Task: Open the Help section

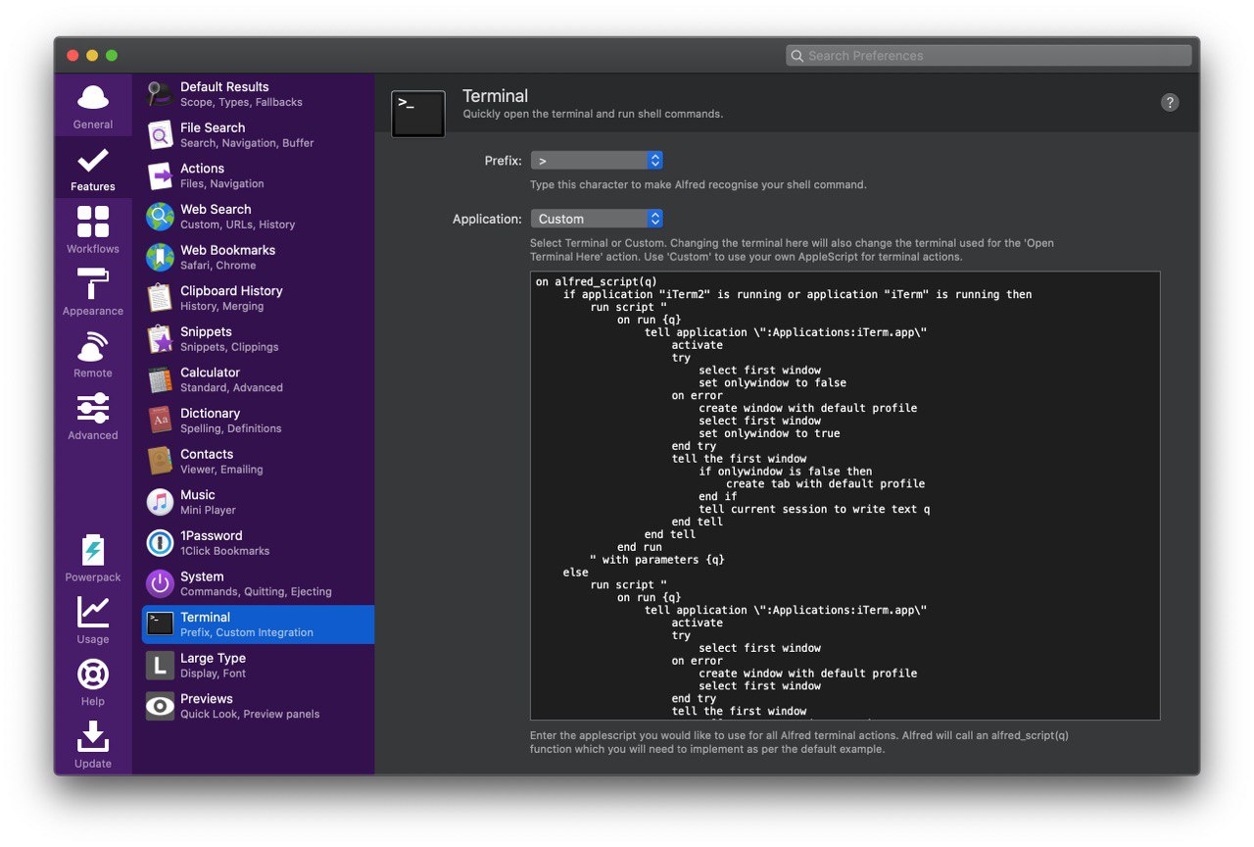Action: click(x=93, y=682)
